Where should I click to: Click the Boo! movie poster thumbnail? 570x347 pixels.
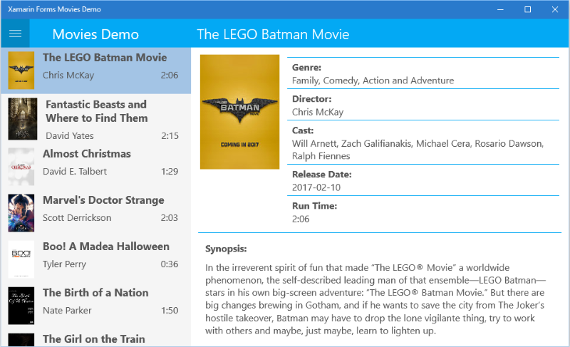21,259
